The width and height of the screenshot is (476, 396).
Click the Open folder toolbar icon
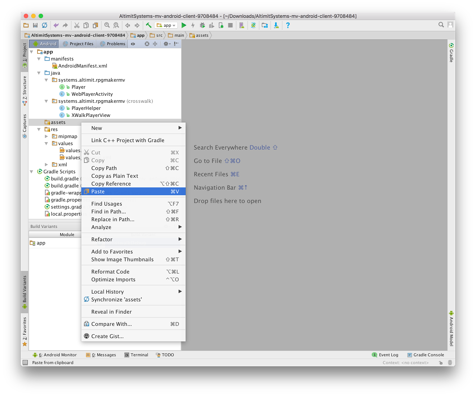tap(26, 25)
